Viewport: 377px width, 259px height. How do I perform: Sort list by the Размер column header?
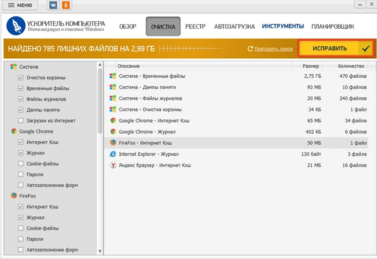click(x=311, y=66)
